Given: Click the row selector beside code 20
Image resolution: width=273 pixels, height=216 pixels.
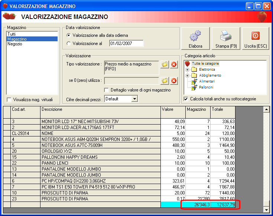Looking at the screenshot, I should tap(7, 151).
